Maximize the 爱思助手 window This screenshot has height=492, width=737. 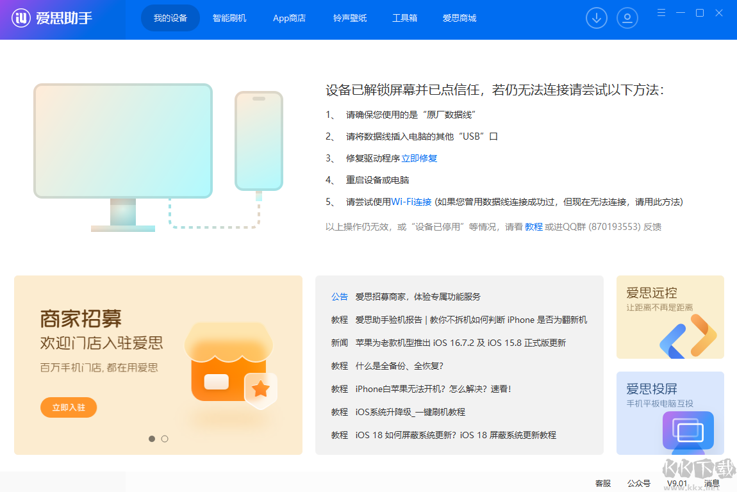tap(699, 13)
